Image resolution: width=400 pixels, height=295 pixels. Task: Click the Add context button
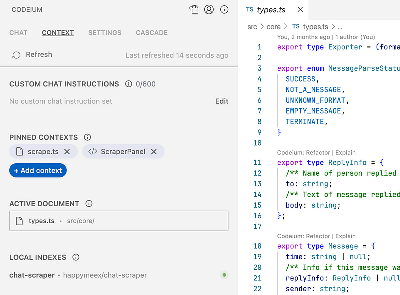click(38, 170)
